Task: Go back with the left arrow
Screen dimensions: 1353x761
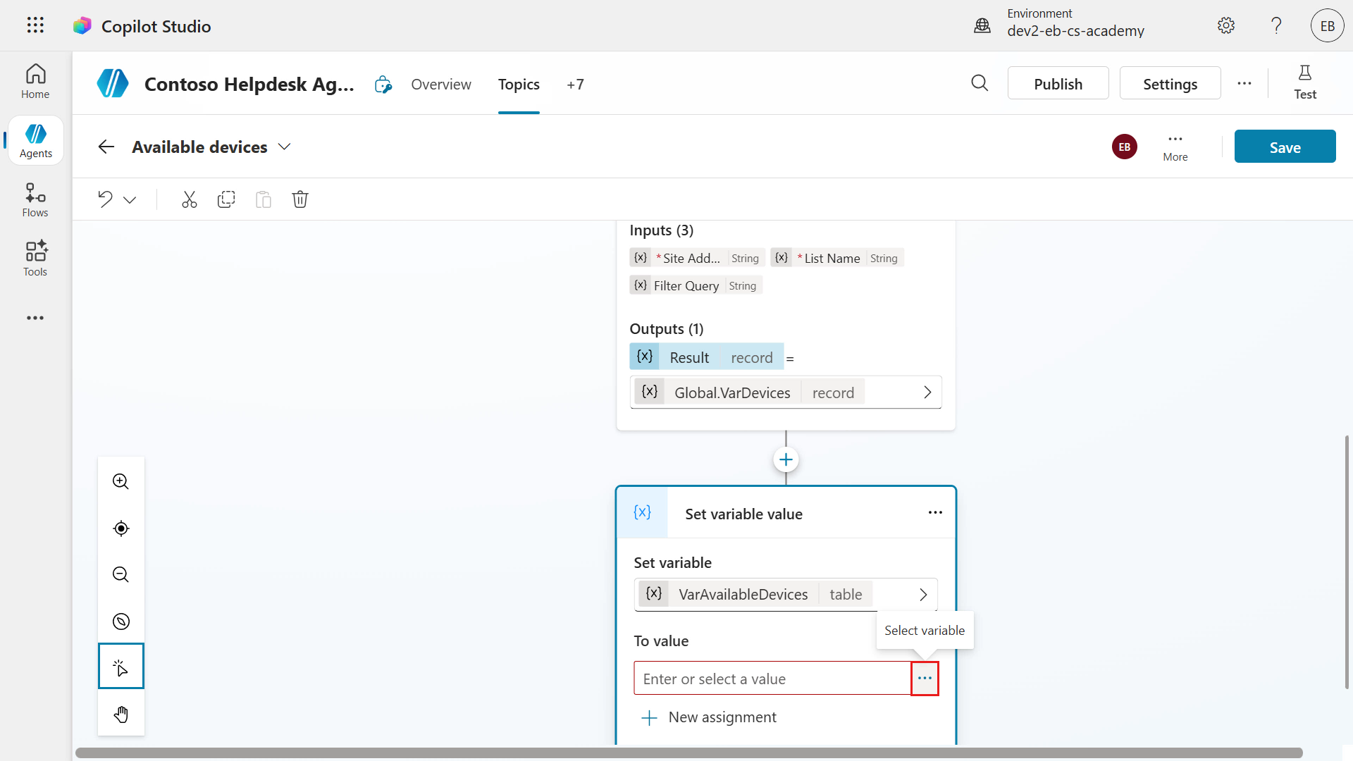Action: pyautogui.click(x=106, y=147)
